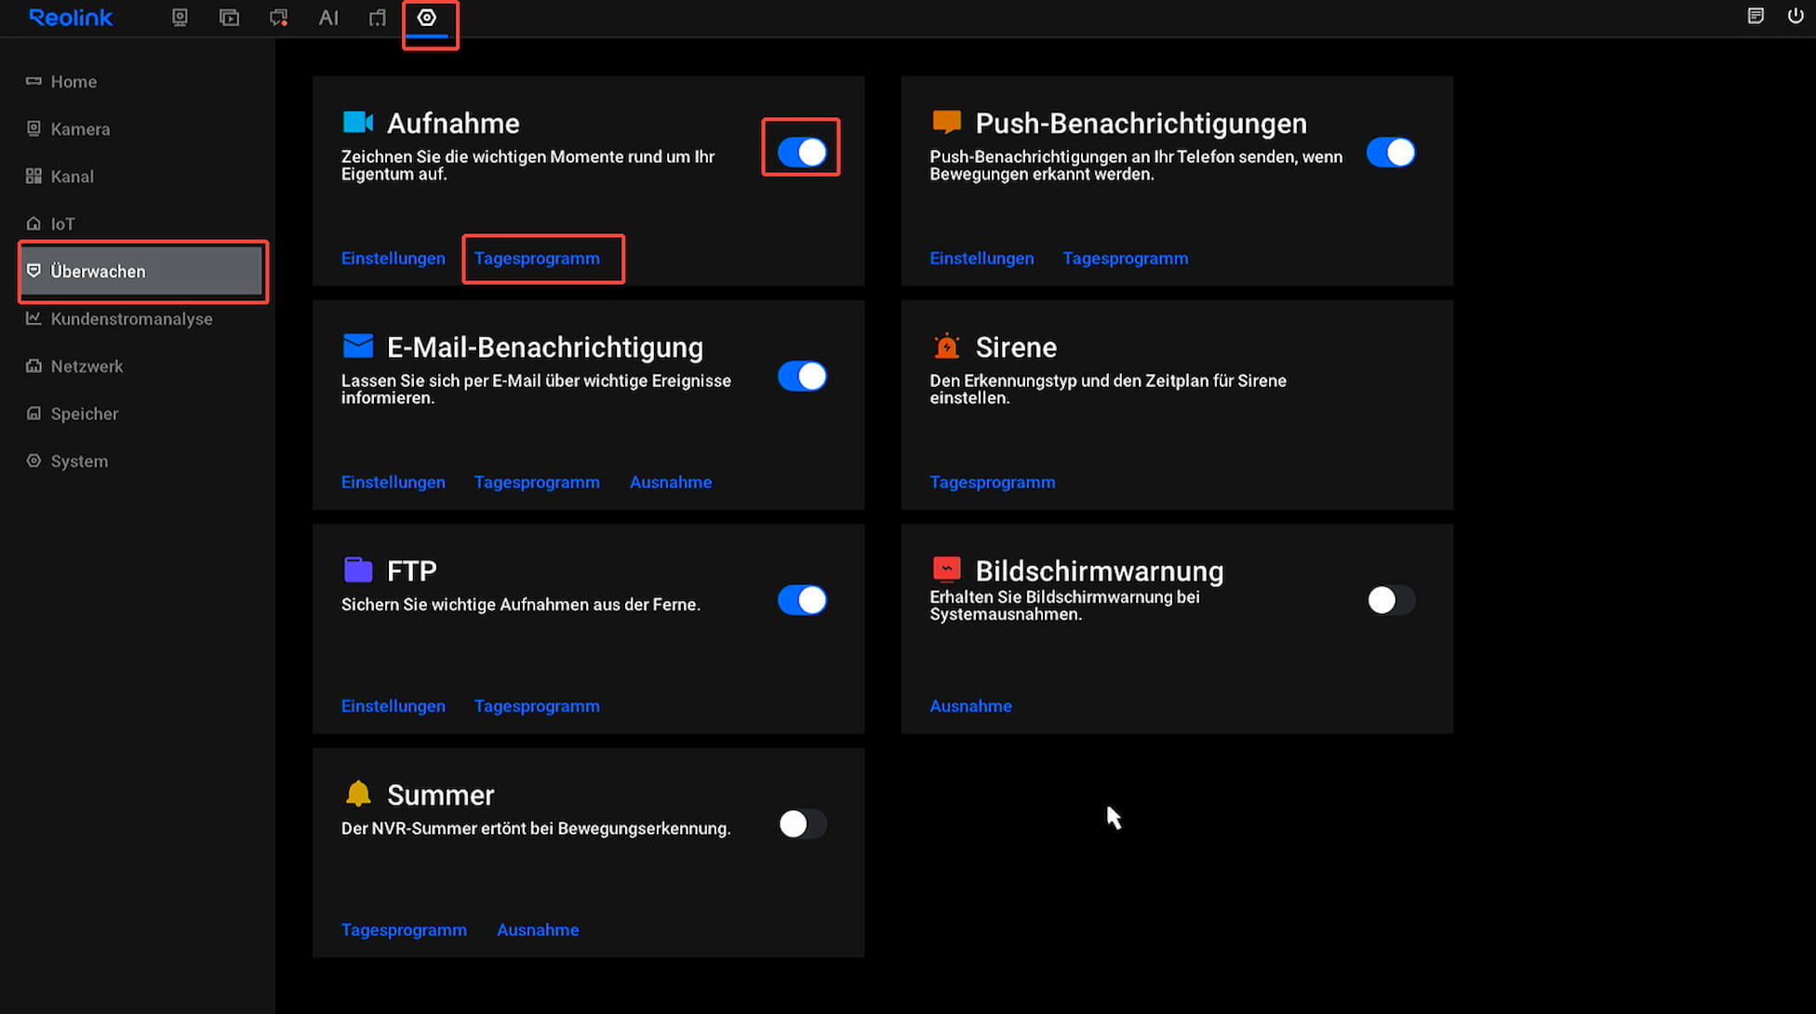1816x1014 pixels.
Task: Open Einstellungen under E-Mail-Benachrichtigung
Action: [x=393, y=483]
